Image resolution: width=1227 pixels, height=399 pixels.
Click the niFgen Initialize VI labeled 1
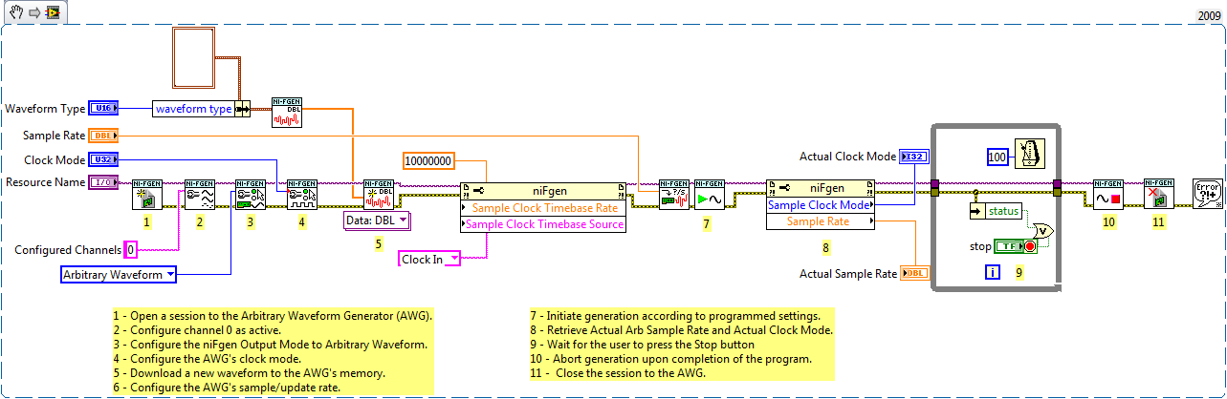coord(147,194)
